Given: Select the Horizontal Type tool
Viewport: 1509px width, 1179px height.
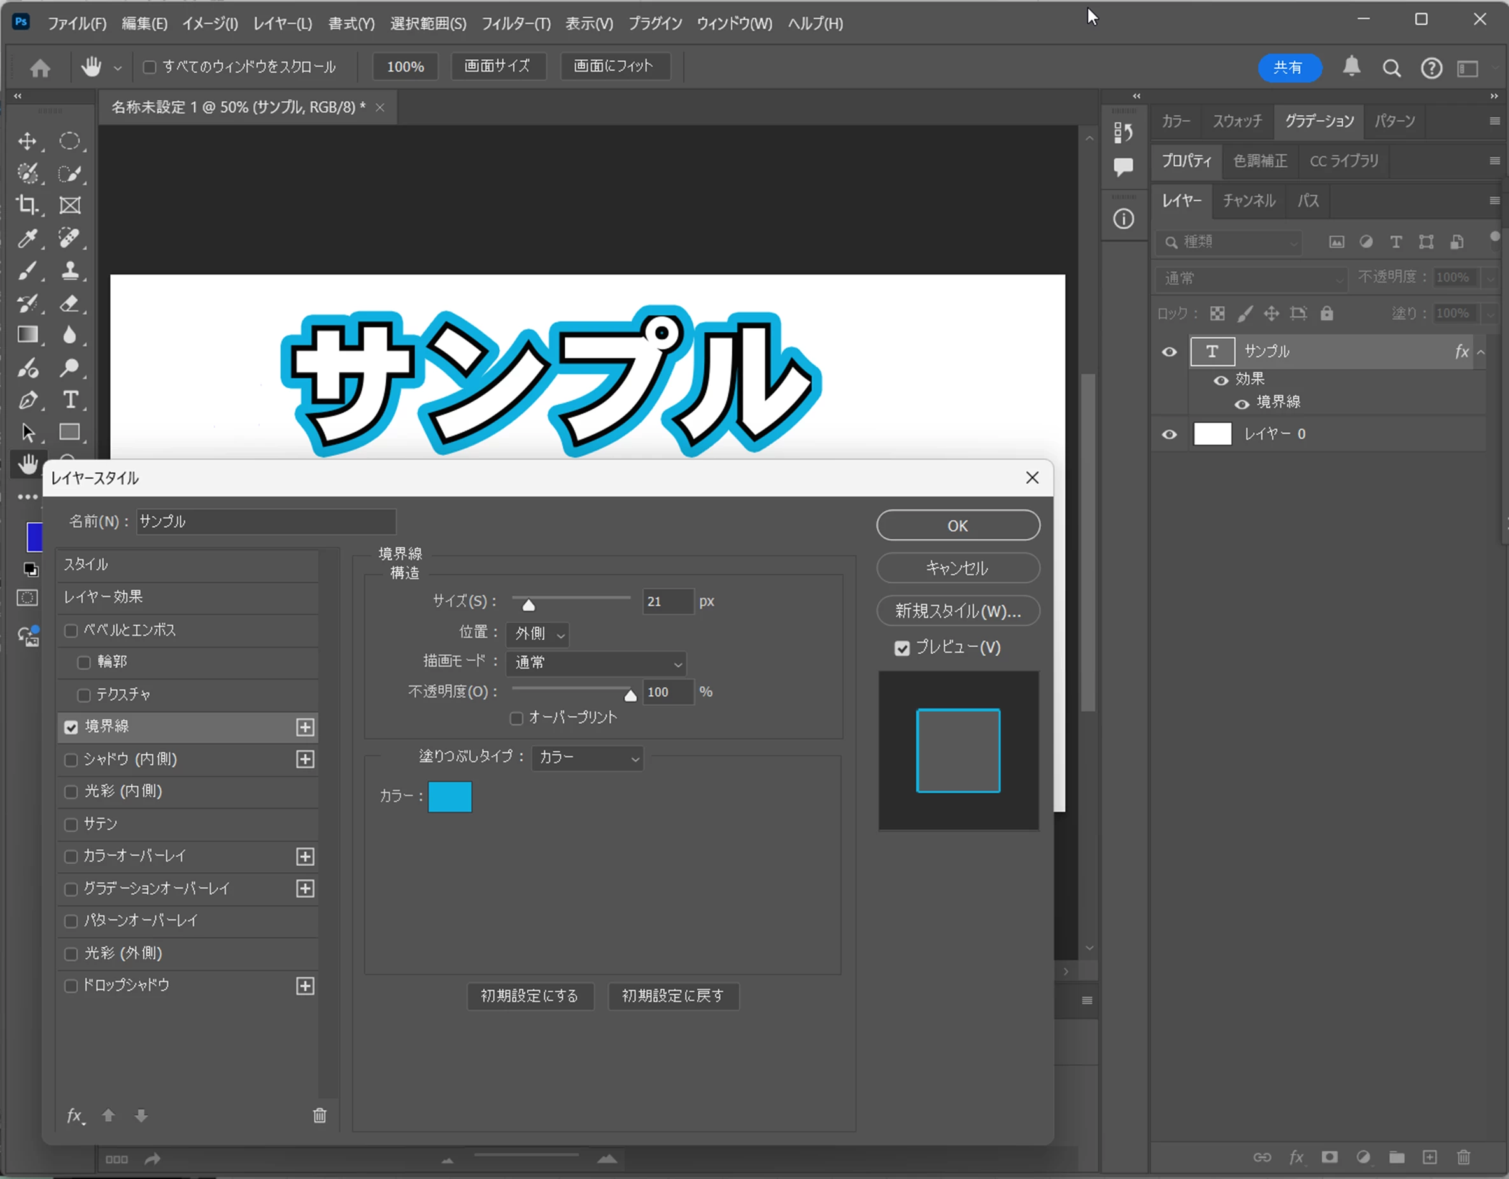Looking at the screenshot, I should [x=70, y=400].
